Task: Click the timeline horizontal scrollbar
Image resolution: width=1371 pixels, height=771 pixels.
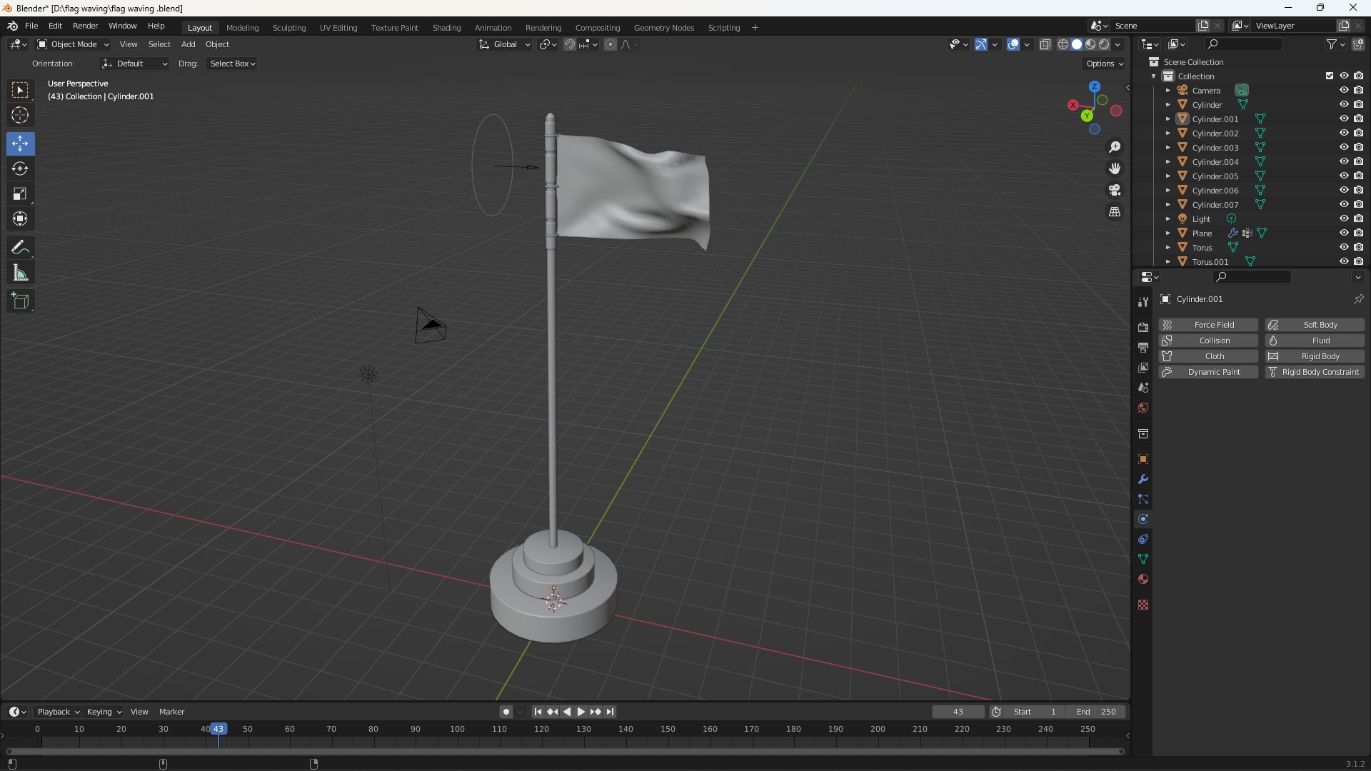Action: pyautogui.click(x=564, y=752)
